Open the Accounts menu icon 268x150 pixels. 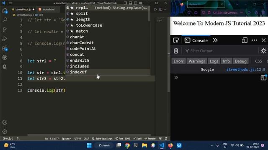(5, 122)
